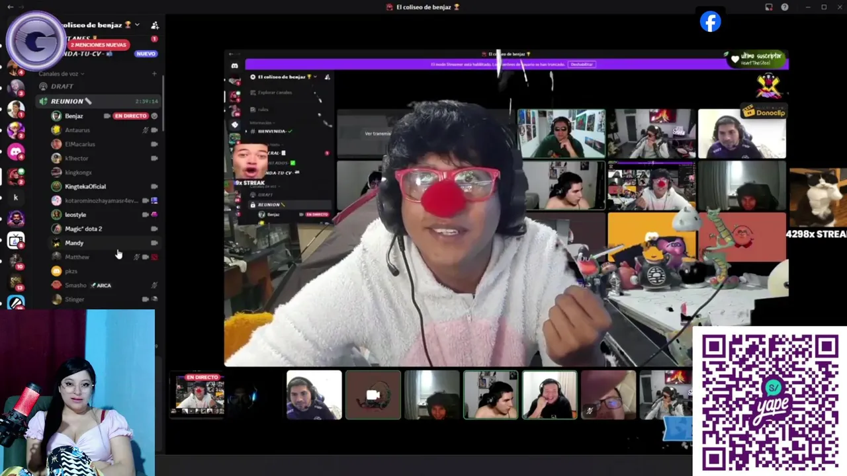Open the help icon in the title bar
The width and height of the screenshot is (847, 476).
(x=785, y=7)
